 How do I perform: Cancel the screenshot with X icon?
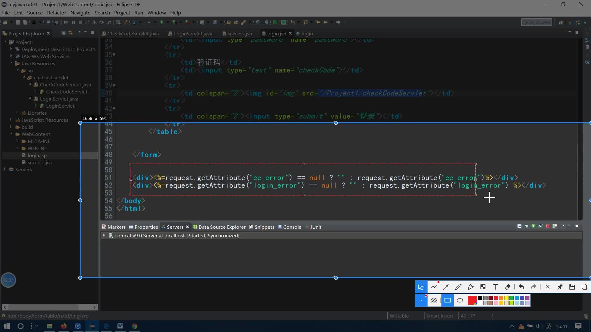pyautogui.click(x=548, y=287)
